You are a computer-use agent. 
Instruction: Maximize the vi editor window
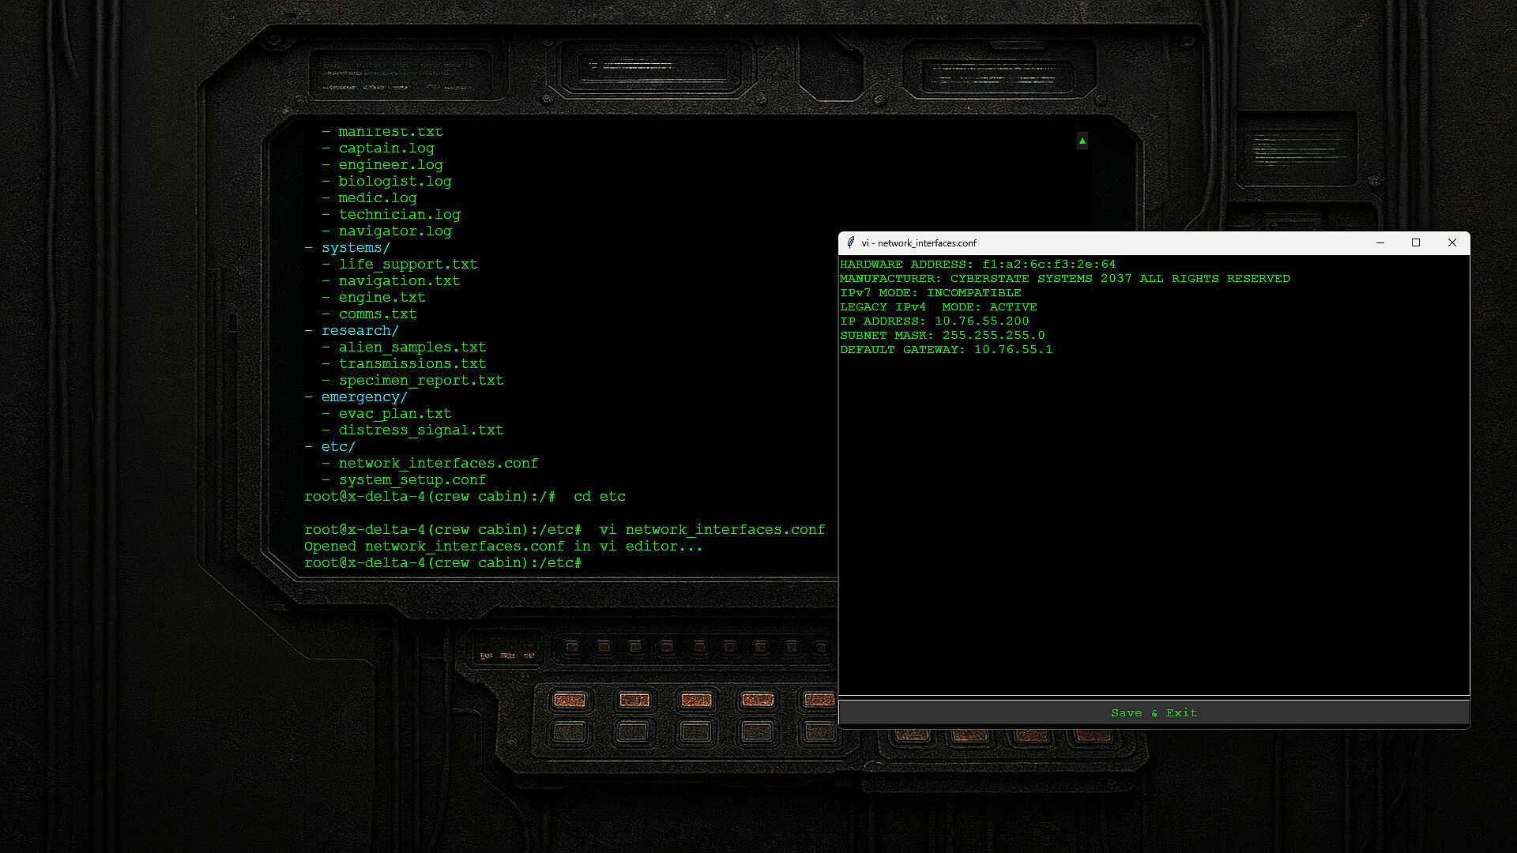coord(1416,243)
